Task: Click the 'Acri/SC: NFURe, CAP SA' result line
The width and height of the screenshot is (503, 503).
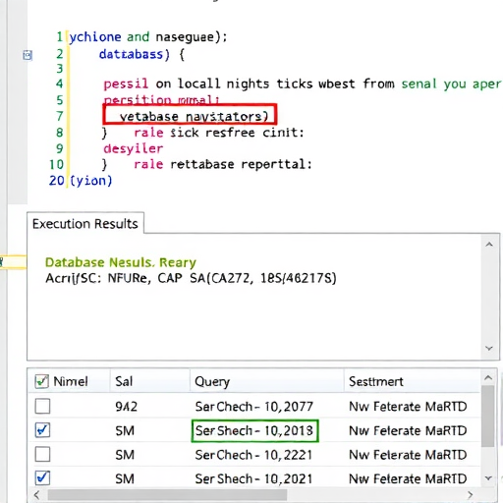Action: point(191,278)
